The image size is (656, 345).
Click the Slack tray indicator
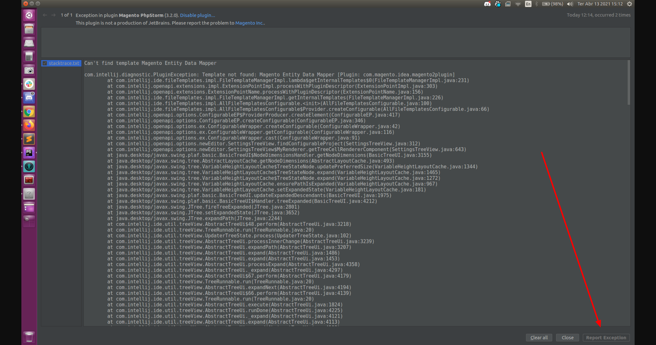[498, 4]
